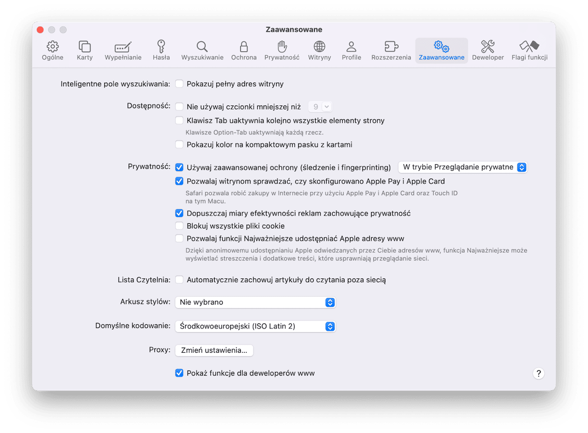Open the Ochrona padlock icon
588x433 pixels.
[244, 46]
